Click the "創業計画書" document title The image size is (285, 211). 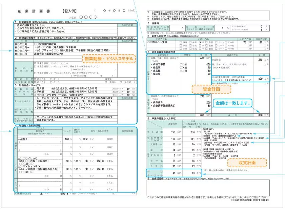(34, 11)
